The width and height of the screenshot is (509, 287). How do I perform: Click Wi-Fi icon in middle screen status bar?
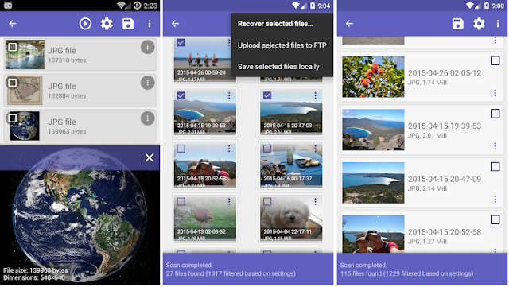pyautogui.click(x=296, y=6)
